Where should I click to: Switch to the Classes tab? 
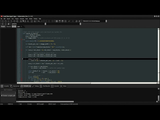click(8, 26)
